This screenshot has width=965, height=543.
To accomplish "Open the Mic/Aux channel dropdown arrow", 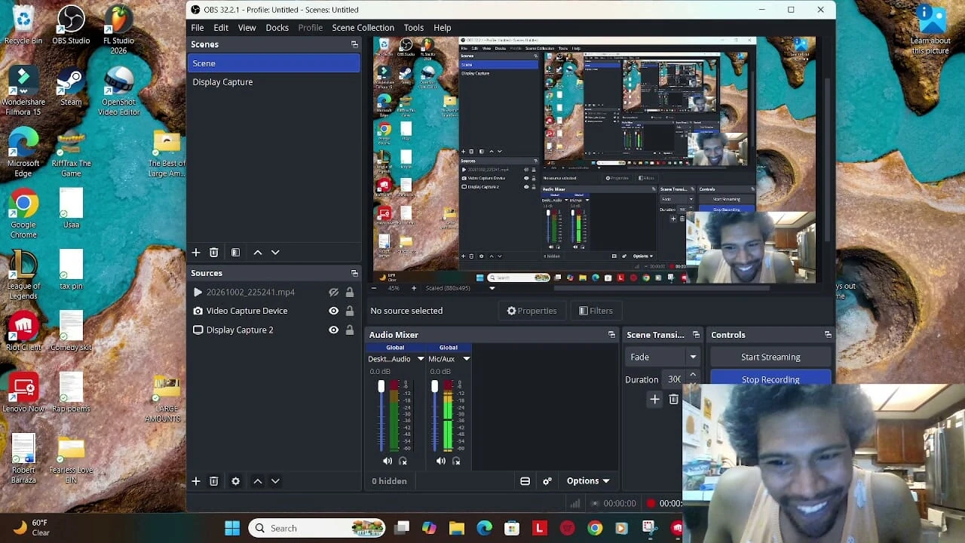I will click(467, 359).
